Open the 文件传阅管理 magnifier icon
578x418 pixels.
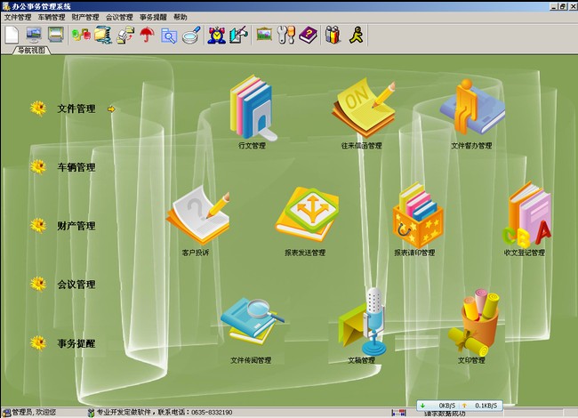(250, 322)
